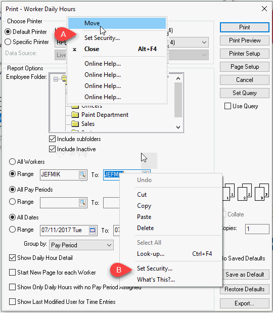The image size is (273, 313).
Task: Select Look-up from the context menu
Action: [x=151, y=254]
